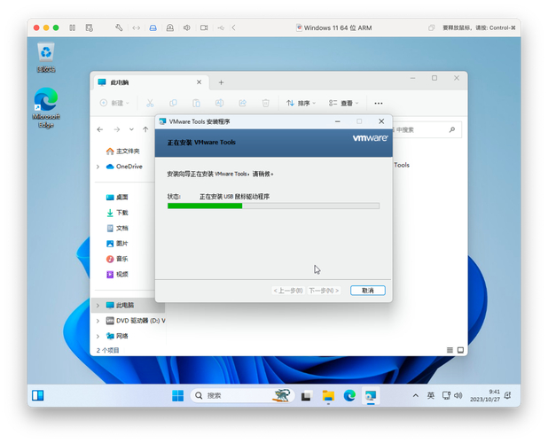The image size is (548, 443).
Task: Click the installation progress bar
Action: tap(273, 206)
